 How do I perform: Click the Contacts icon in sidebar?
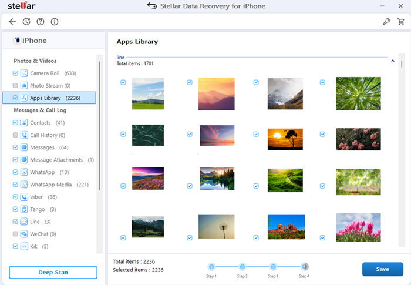(x=24, y=123)
